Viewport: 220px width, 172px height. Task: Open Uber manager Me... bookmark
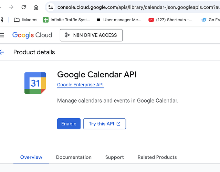coord(119,20)
